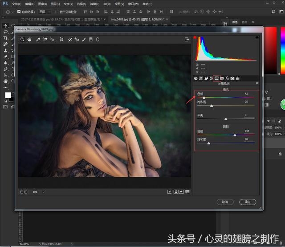285x247 pixels.
Task: Open the 窗口(W) menu
Action: (x=133, y=4)
